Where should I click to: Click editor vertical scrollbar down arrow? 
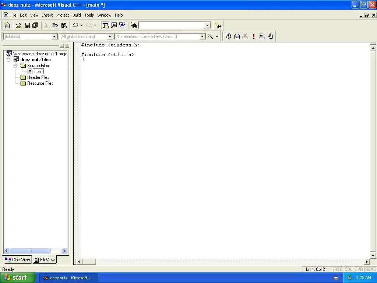[373, 256]
